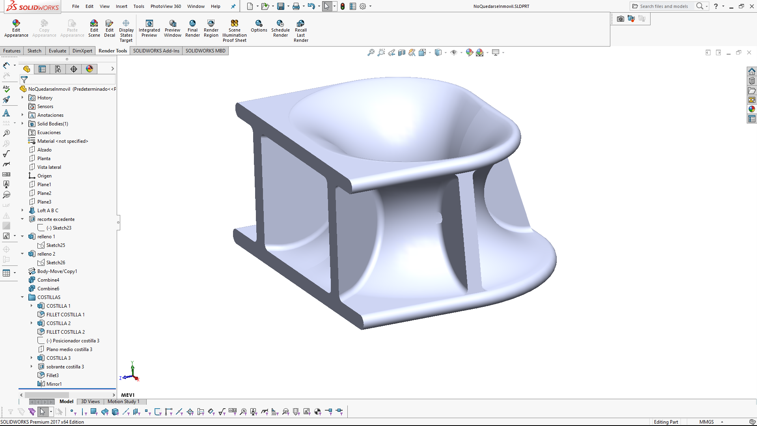Switch to the Features tab
757x426 pixels.
(12, 50)
